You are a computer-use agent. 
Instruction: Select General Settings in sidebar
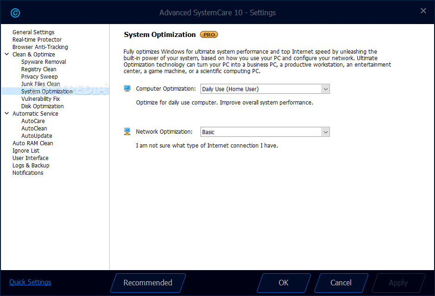[33, 32]
